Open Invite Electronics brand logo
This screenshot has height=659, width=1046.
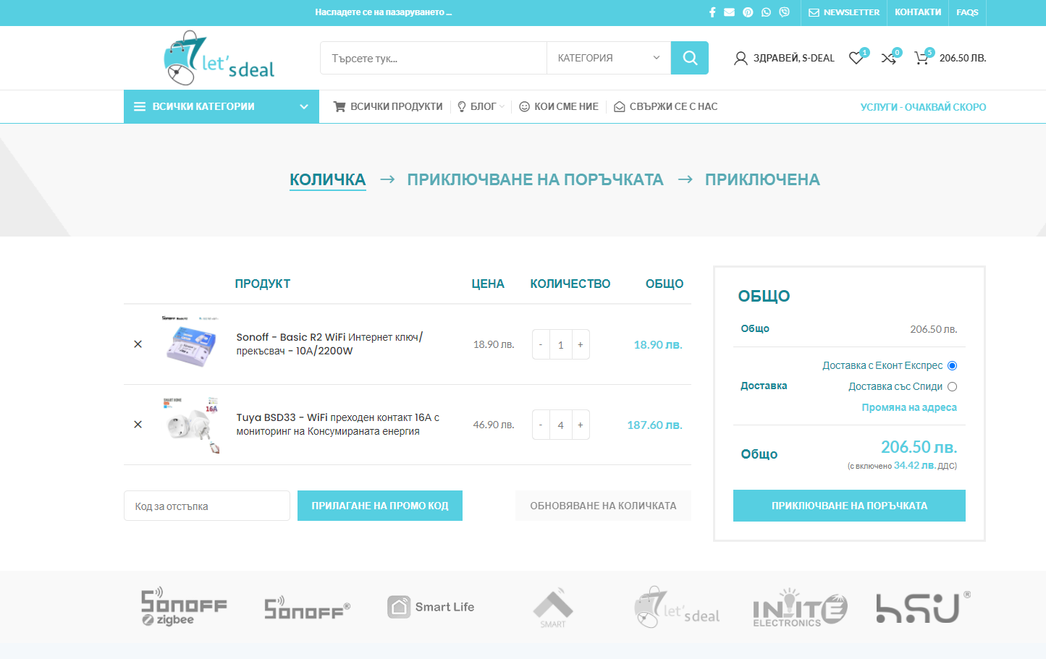pos(800,608)
